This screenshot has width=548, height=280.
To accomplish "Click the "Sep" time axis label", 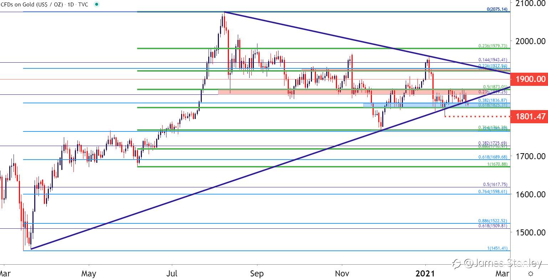I will pos(257,274).
